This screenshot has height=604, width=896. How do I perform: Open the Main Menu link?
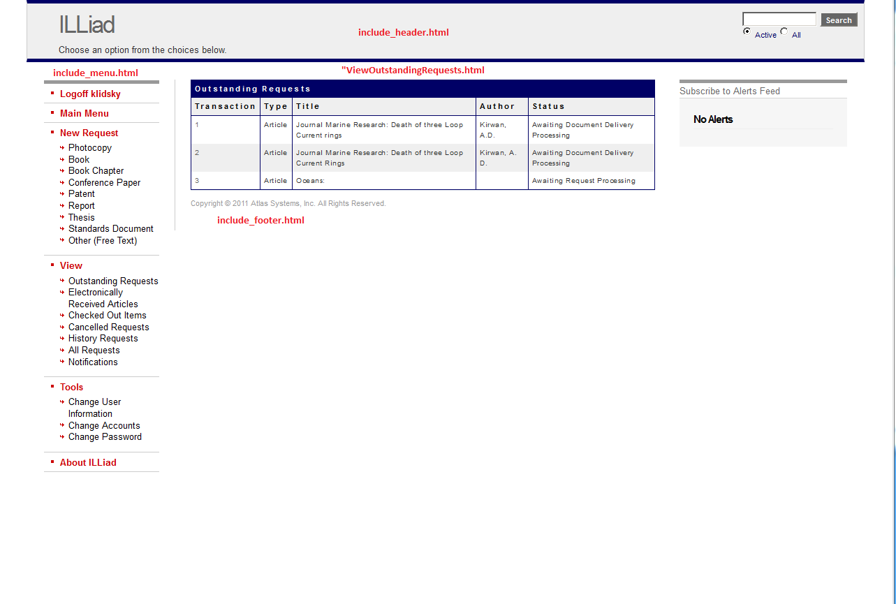(x=84, y=113)
